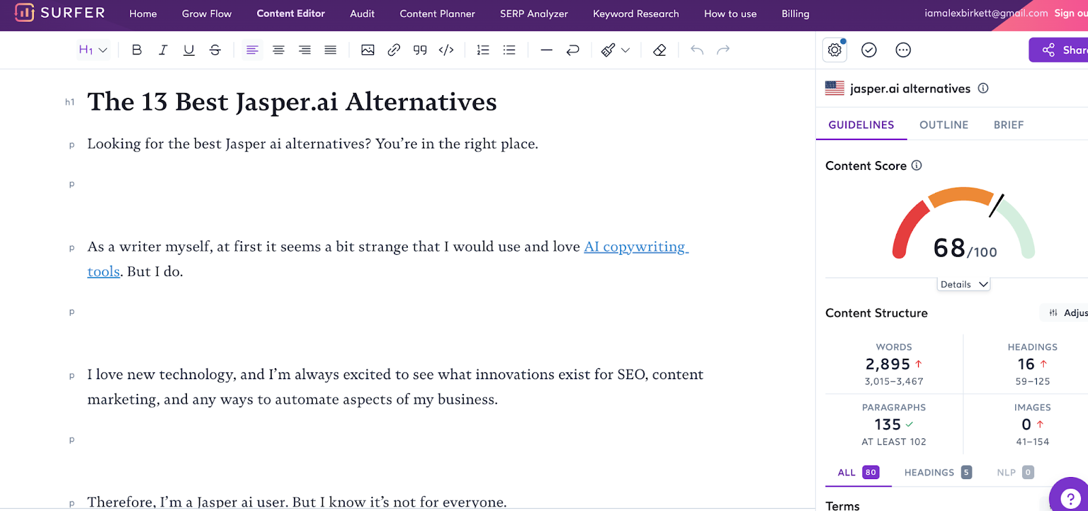Click the Words count 2,895
1088x511 pixels.
(x=887, y=364)
